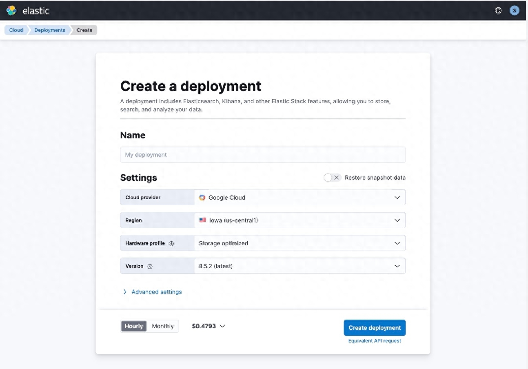The height and width of the screenshot is (369, 528).
Task: Click the Advanced settings chevron arrow
Action: pos(125,292)
